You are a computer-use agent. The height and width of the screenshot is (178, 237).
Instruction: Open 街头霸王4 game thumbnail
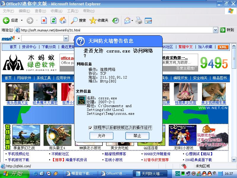(57, 135)
